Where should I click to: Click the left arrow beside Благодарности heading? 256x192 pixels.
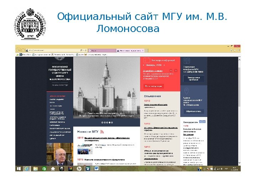200,122
